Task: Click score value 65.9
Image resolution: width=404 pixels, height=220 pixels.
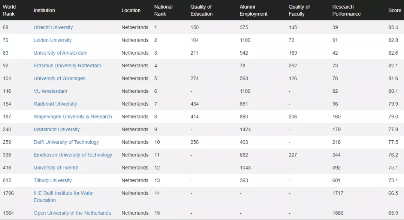Action: [393, 213]
